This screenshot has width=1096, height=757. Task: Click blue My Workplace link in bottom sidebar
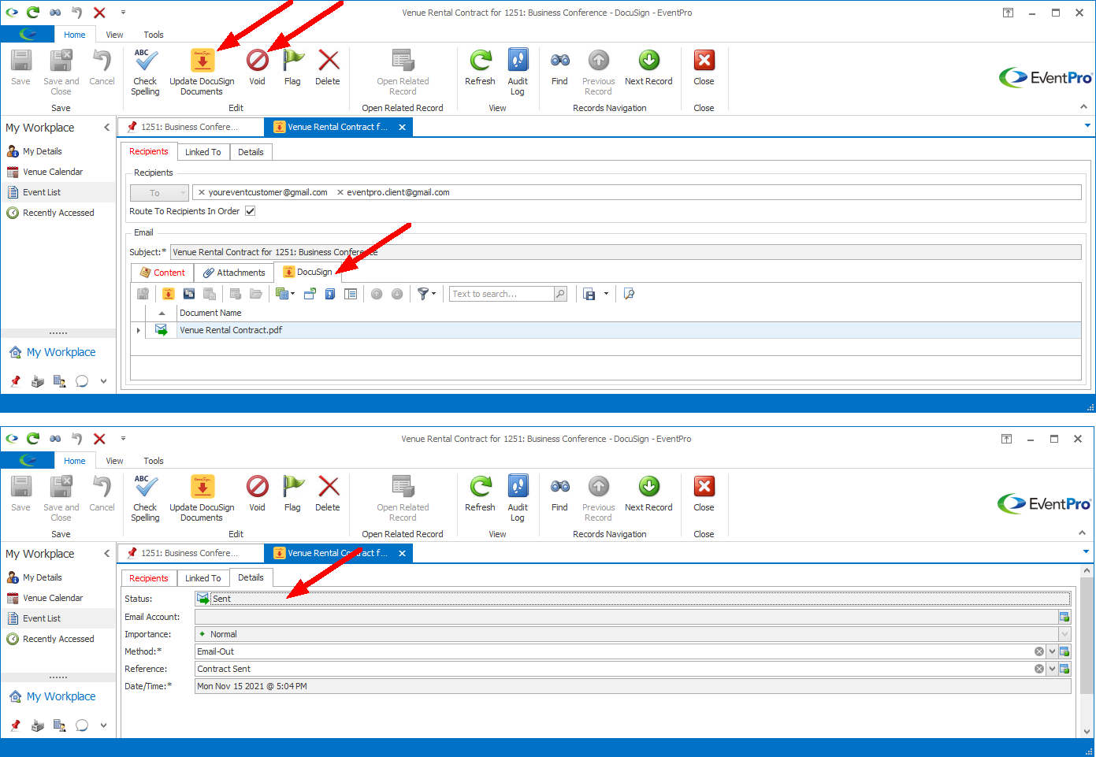point(61,696)
